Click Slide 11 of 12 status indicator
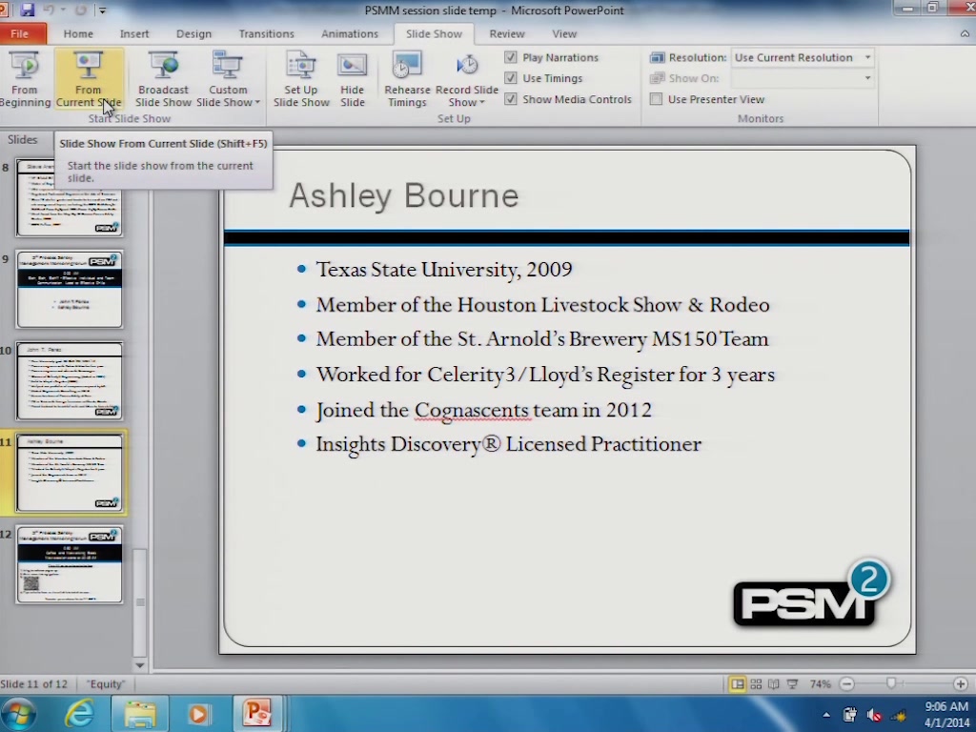This screenshot has height=732, width=976. click(34, 684)
